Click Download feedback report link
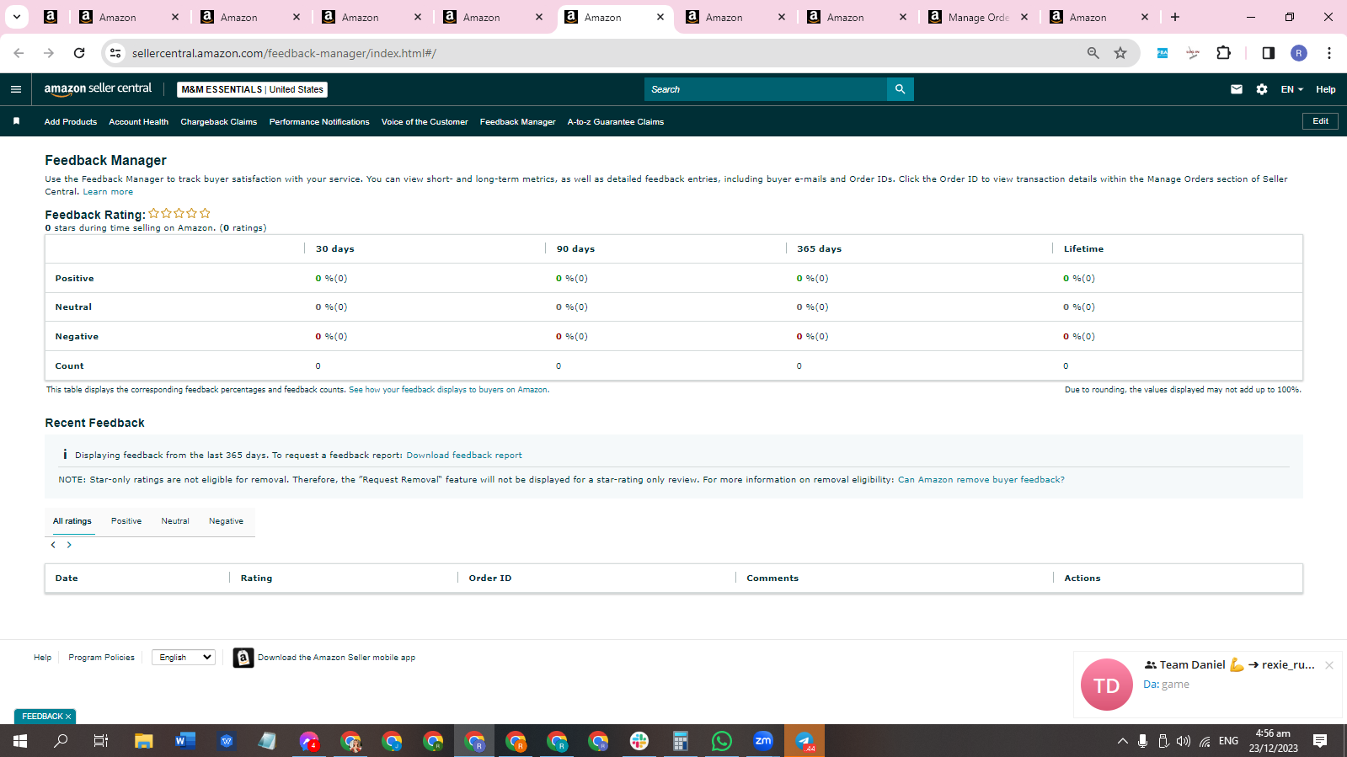The image size is (1347, 757). [x=464, y=456]
